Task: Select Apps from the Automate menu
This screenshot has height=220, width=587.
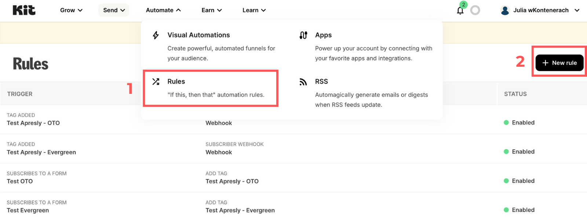Action: pyautogui.click(x=323, y=35)
